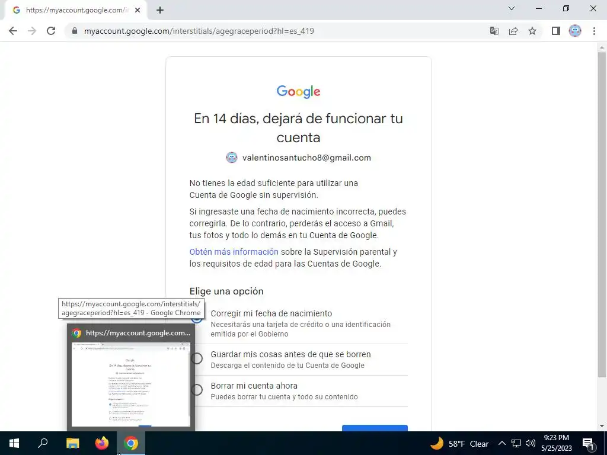Click the blue button at card bottom
This screenshot has height=455, width=607.
click(x=375, y=428)
